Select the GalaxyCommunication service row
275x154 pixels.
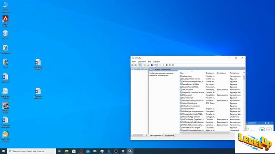[211, 106]
